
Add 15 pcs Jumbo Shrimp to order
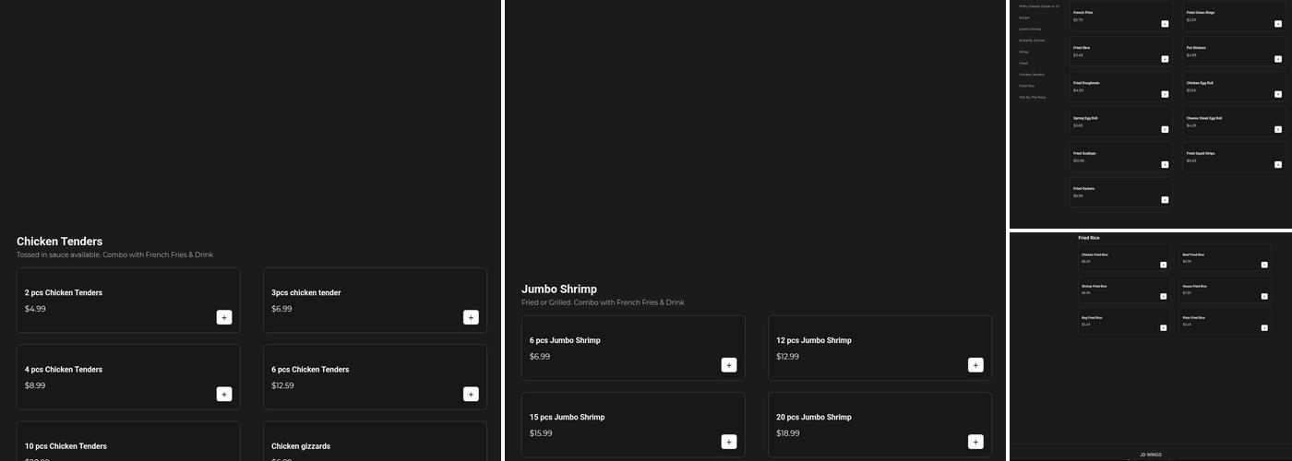pos(729,442)
